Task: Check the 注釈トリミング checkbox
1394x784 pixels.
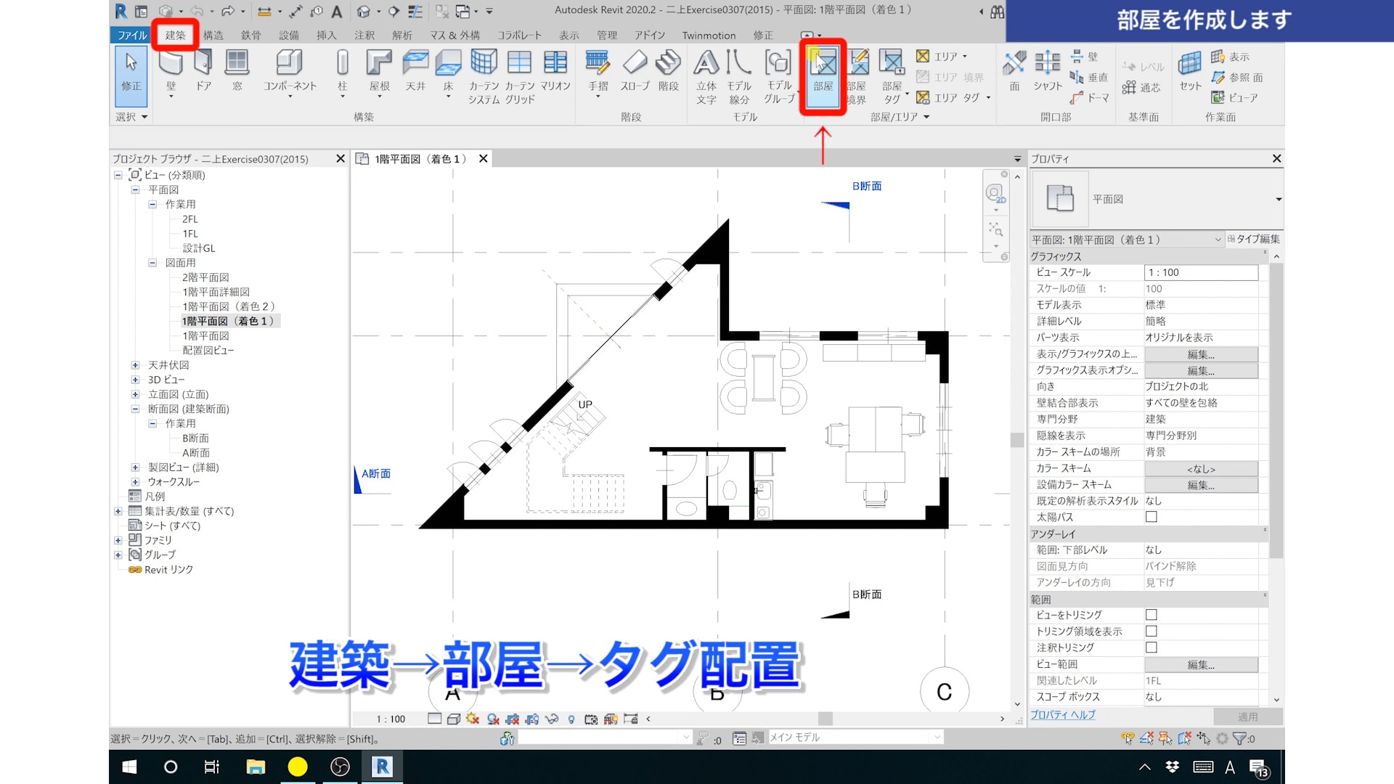Action: tap(1151, 648)
